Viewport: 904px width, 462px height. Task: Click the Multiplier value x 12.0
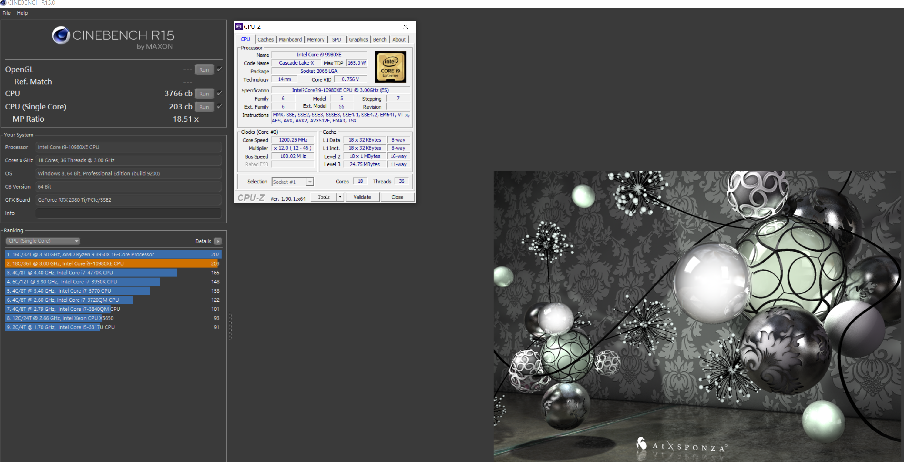point(293,148)
